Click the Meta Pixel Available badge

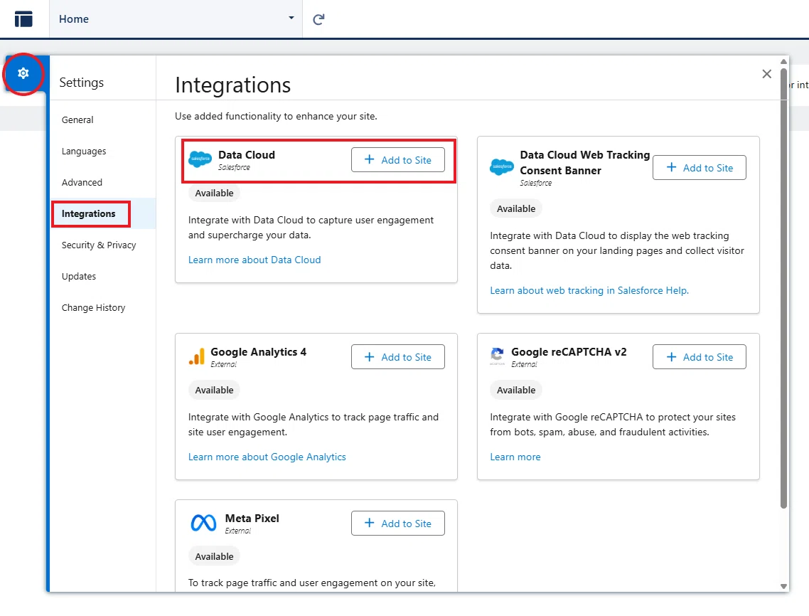tap(214, 557)
